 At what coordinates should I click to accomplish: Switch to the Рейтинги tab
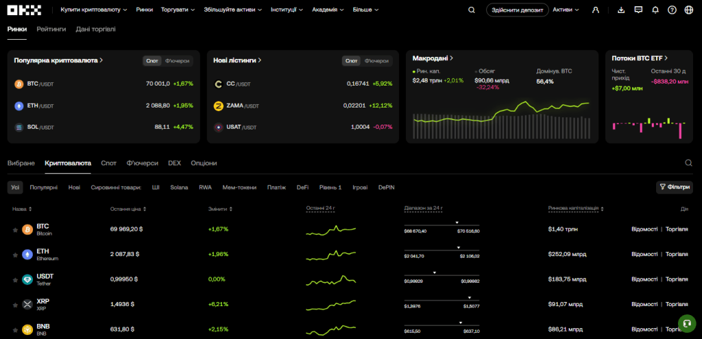pos(51,29)
